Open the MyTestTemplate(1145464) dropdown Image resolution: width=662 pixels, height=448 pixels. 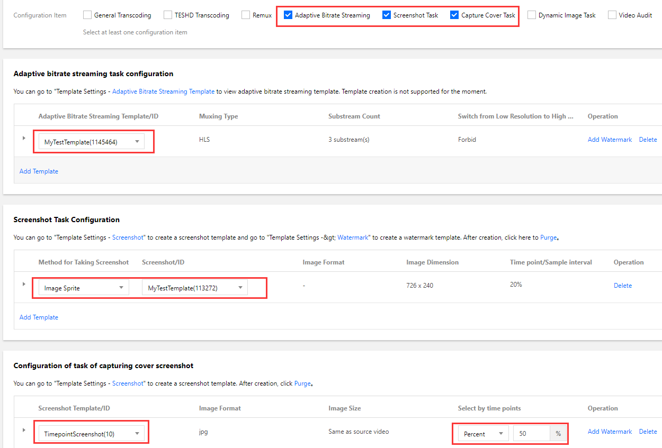click(x=91, y=142)
